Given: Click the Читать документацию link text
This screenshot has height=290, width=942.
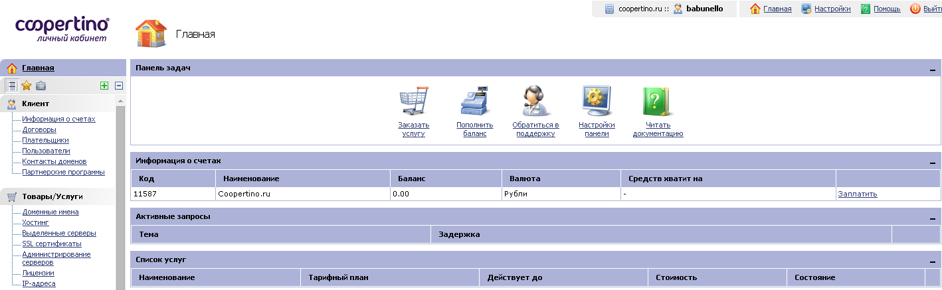Looking at the screenshot, I should 658,129.
